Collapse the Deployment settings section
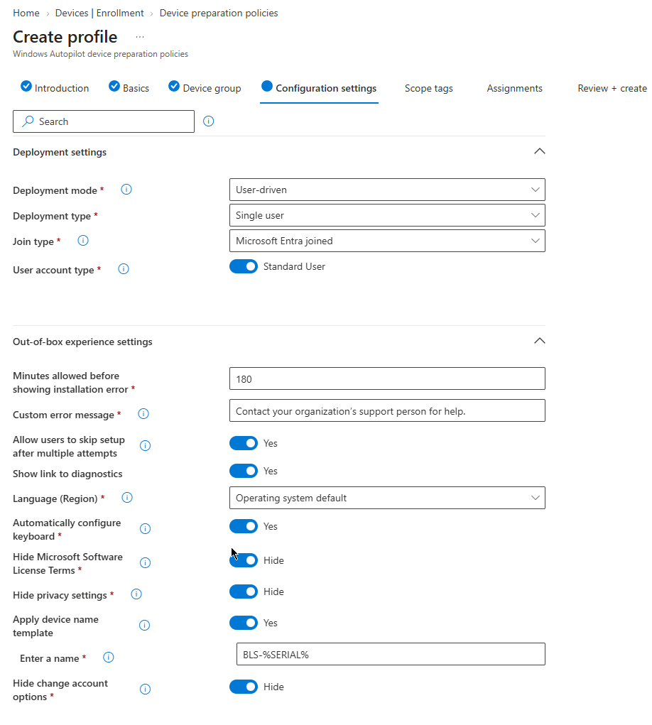This screenshot has width=652, height=725. tap(540, 152)
